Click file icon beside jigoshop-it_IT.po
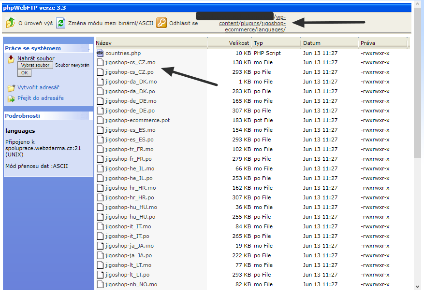 click(101, 236)
